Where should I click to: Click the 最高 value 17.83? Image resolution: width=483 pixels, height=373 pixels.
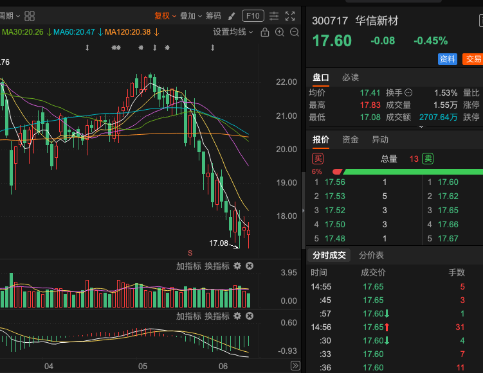click(x=370, y=105)
